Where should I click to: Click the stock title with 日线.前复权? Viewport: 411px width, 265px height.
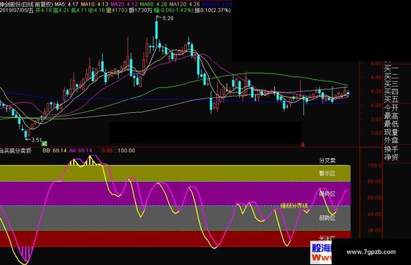click(x=27, y=4)
